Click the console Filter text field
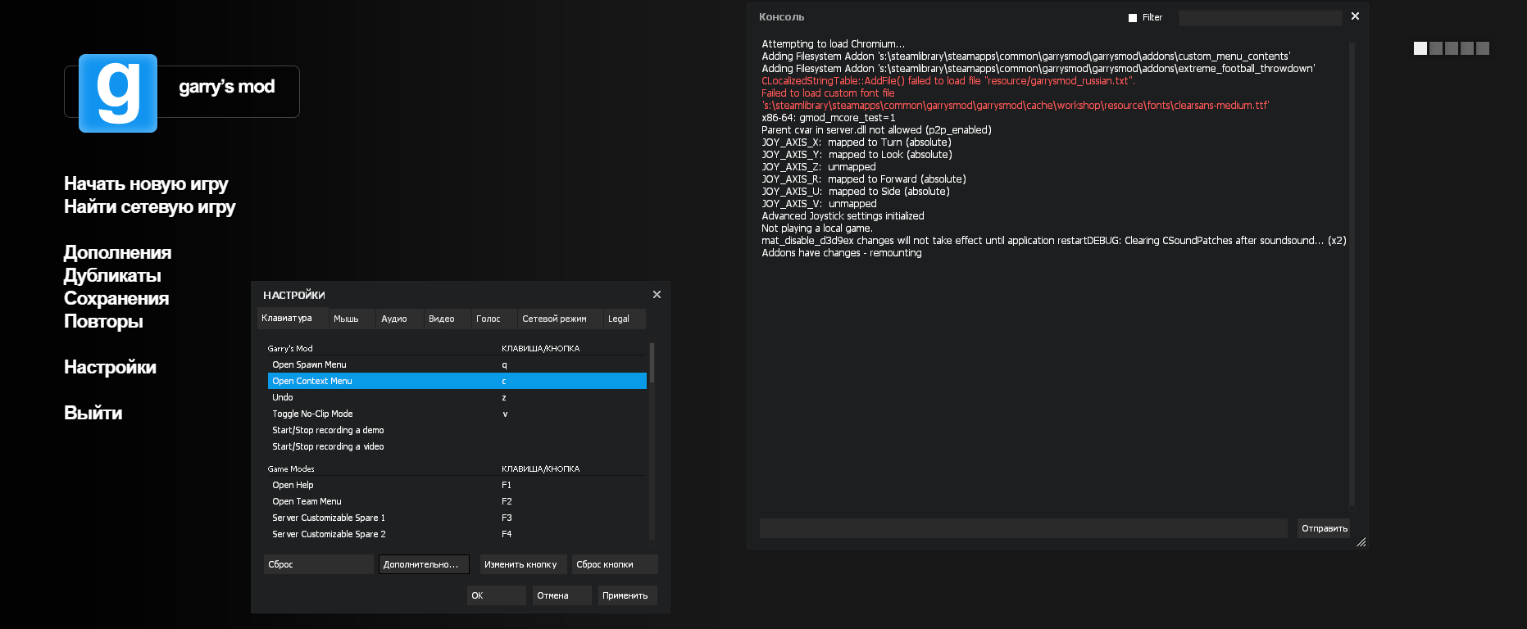This screenshot has height=629, width=1527. point(1259,18)
